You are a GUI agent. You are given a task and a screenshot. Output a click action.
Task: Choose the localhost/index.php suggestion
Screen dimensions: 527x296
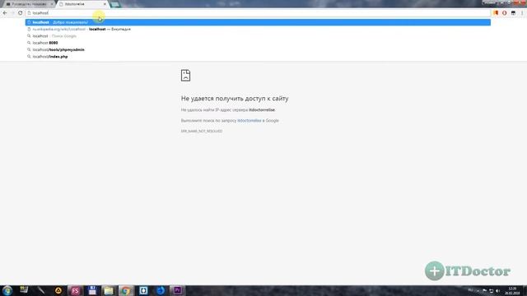coord(258,57)
